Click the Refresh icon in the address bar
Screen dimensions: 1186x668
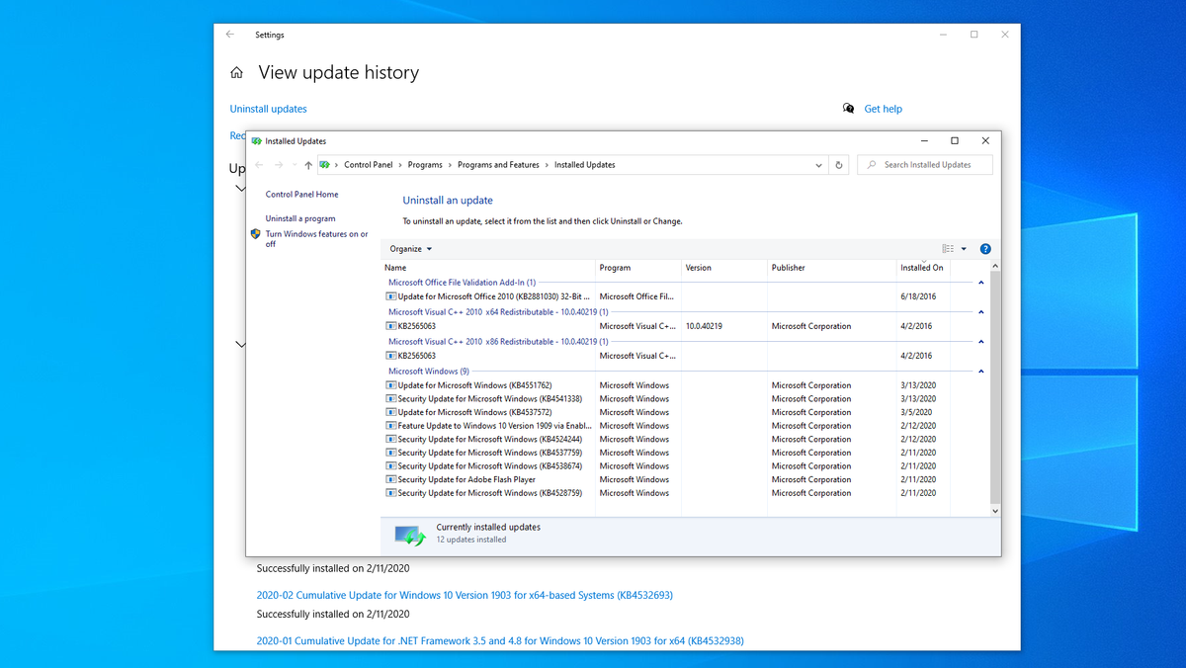(838, 165)
